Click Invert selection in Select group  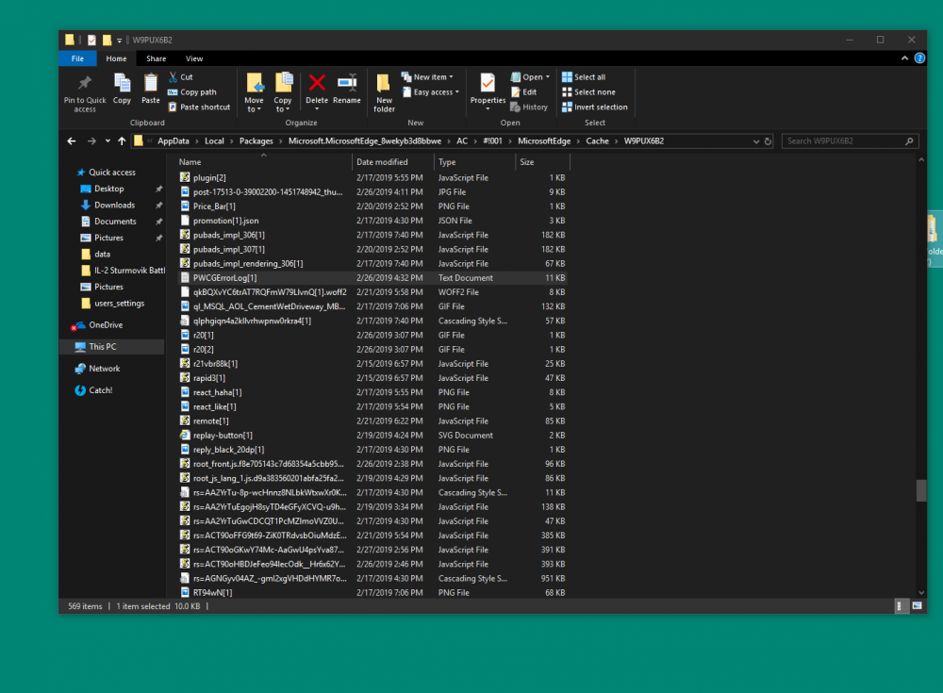[x=600, y=107]
